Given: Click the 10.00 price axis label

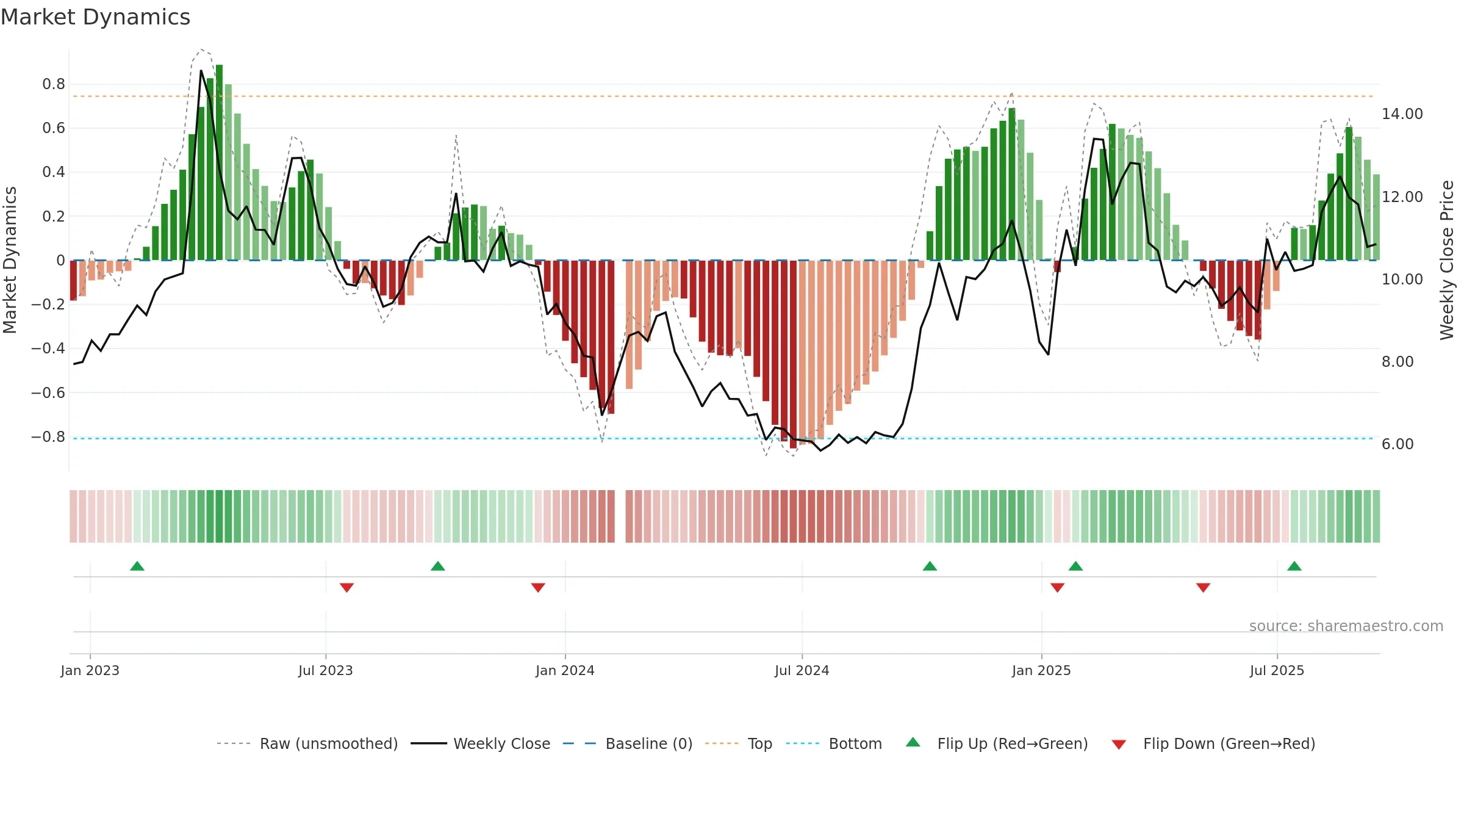Looking at the screenshot, I should pyautogui.click(x=1402, y=279).
